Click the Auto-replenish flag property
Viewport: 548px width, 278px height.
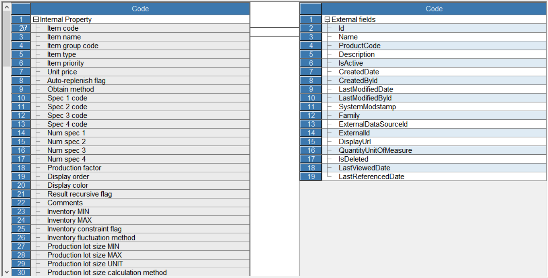[x=76, y=81]
